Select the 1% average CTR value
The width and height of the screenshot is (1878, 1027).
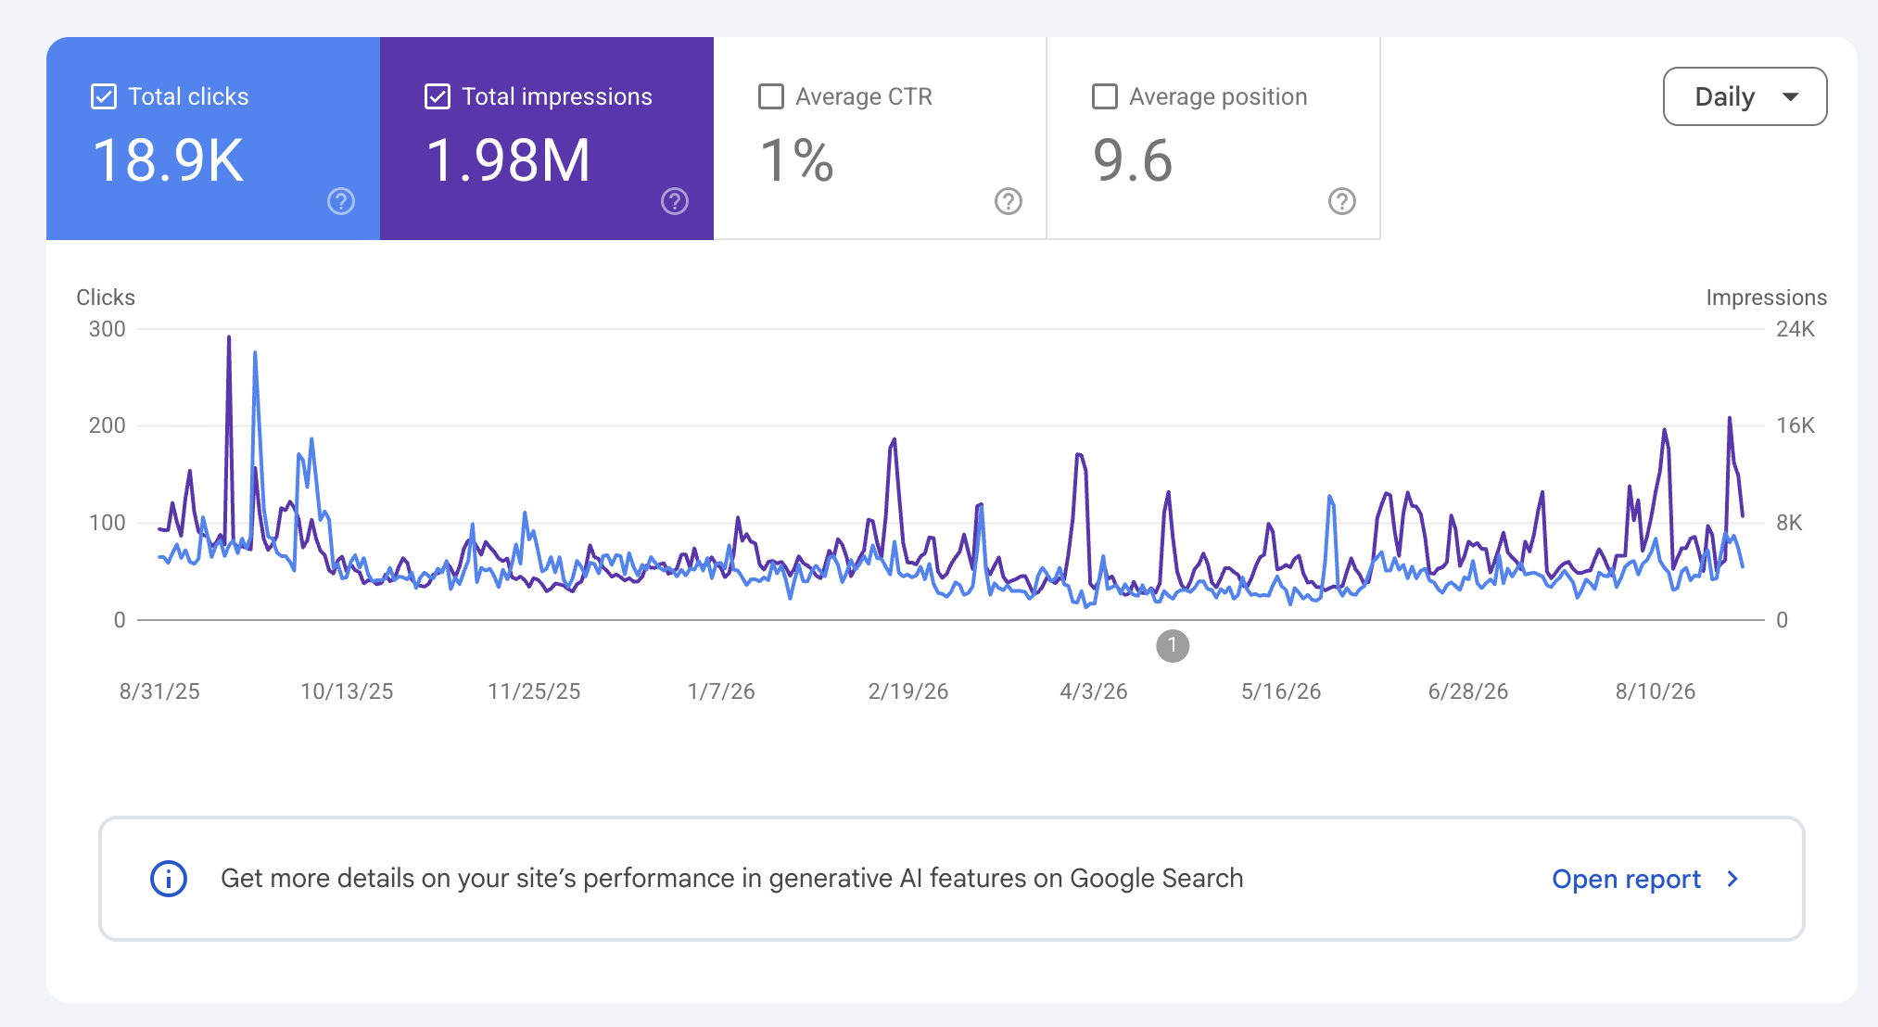796,160
